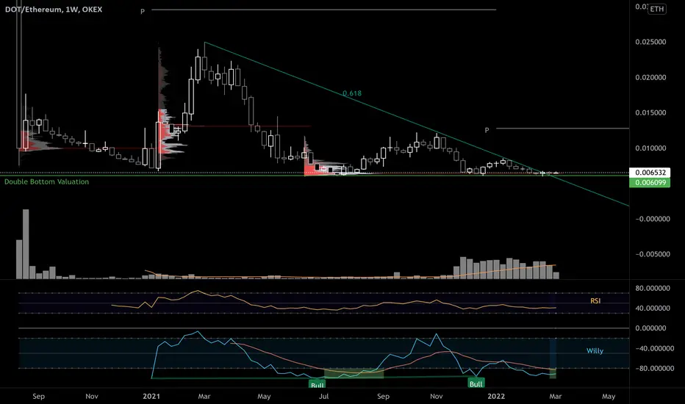
Task: Click the tallest volume bar
Action: tap(26, 244)
